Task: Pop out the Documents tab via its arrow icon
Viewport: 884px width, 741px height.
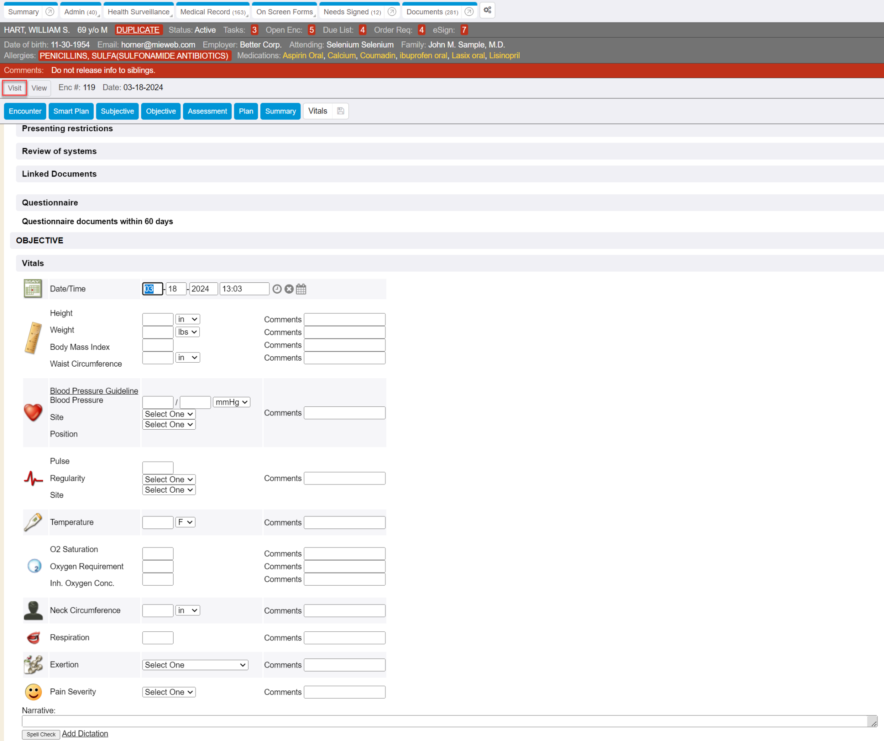Action: 469,12
